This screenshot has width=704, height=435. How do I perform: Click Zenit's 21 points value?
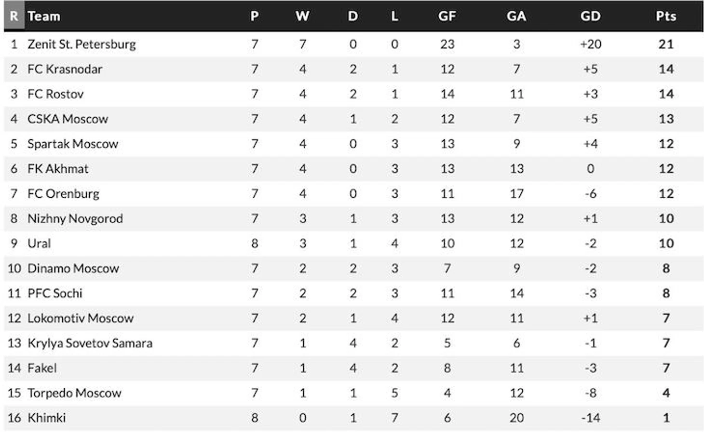(666, 44)
